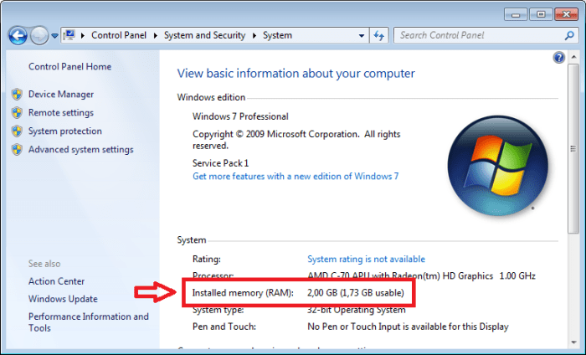
Task: Expand arrow before Control Panel breadcrumb
Action: tap(83, 35)
